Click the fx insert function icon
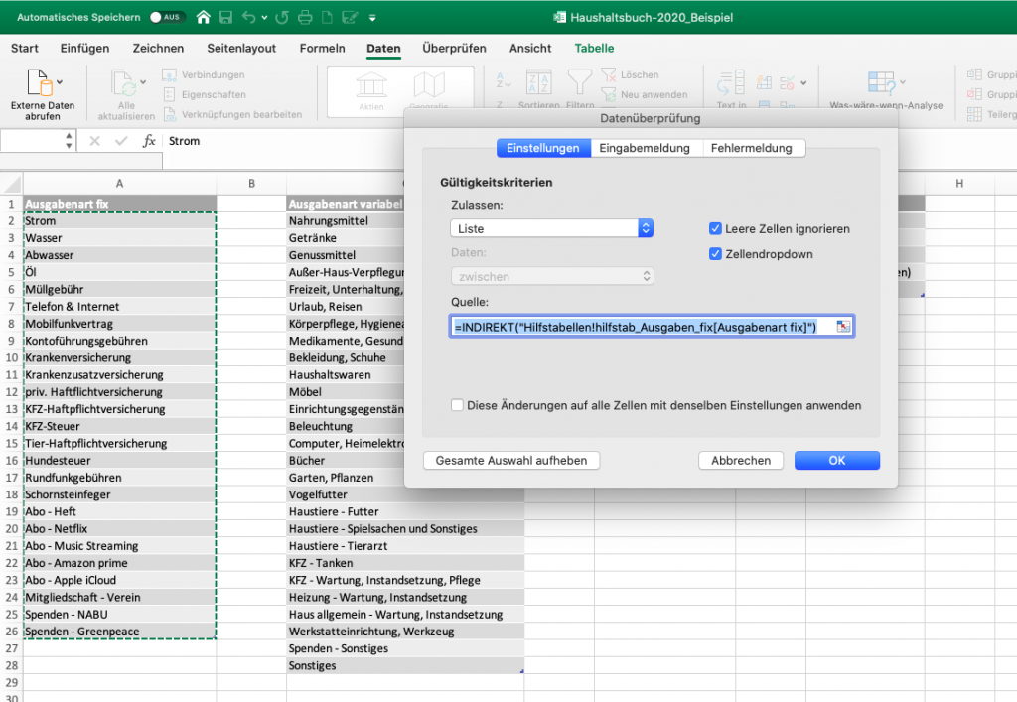This screenshot has height=702, width=1017. [149, 141]
